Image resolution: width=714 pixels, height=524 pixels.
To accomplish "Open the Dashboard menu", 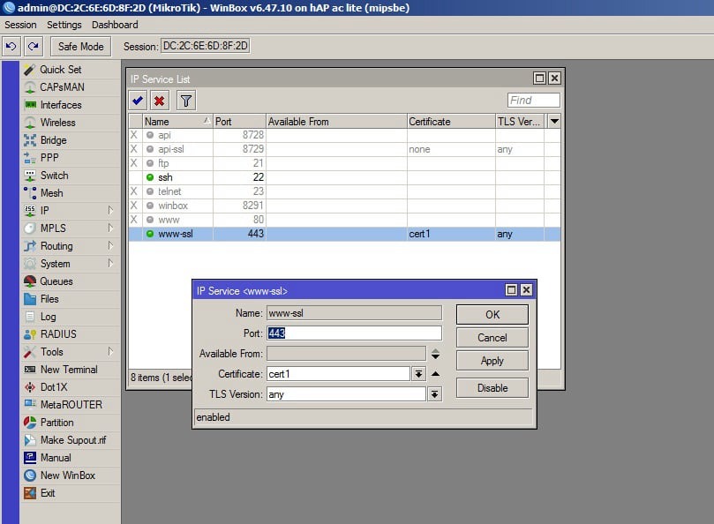I will 115,25.
